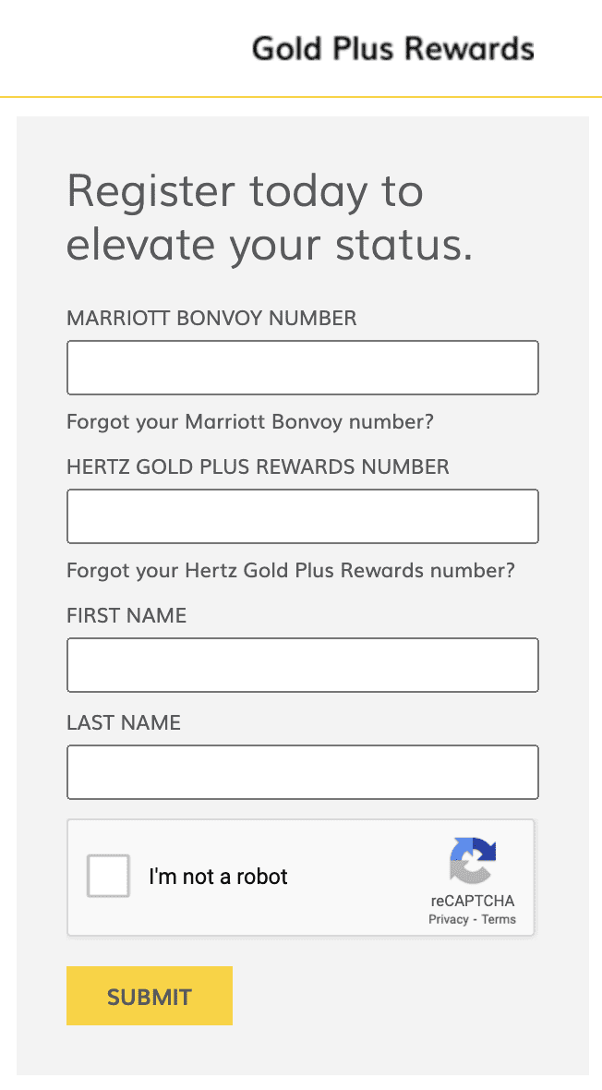Check the "I'm not a robot" checkbox
602x1090 pixels.
pos(107,876)
